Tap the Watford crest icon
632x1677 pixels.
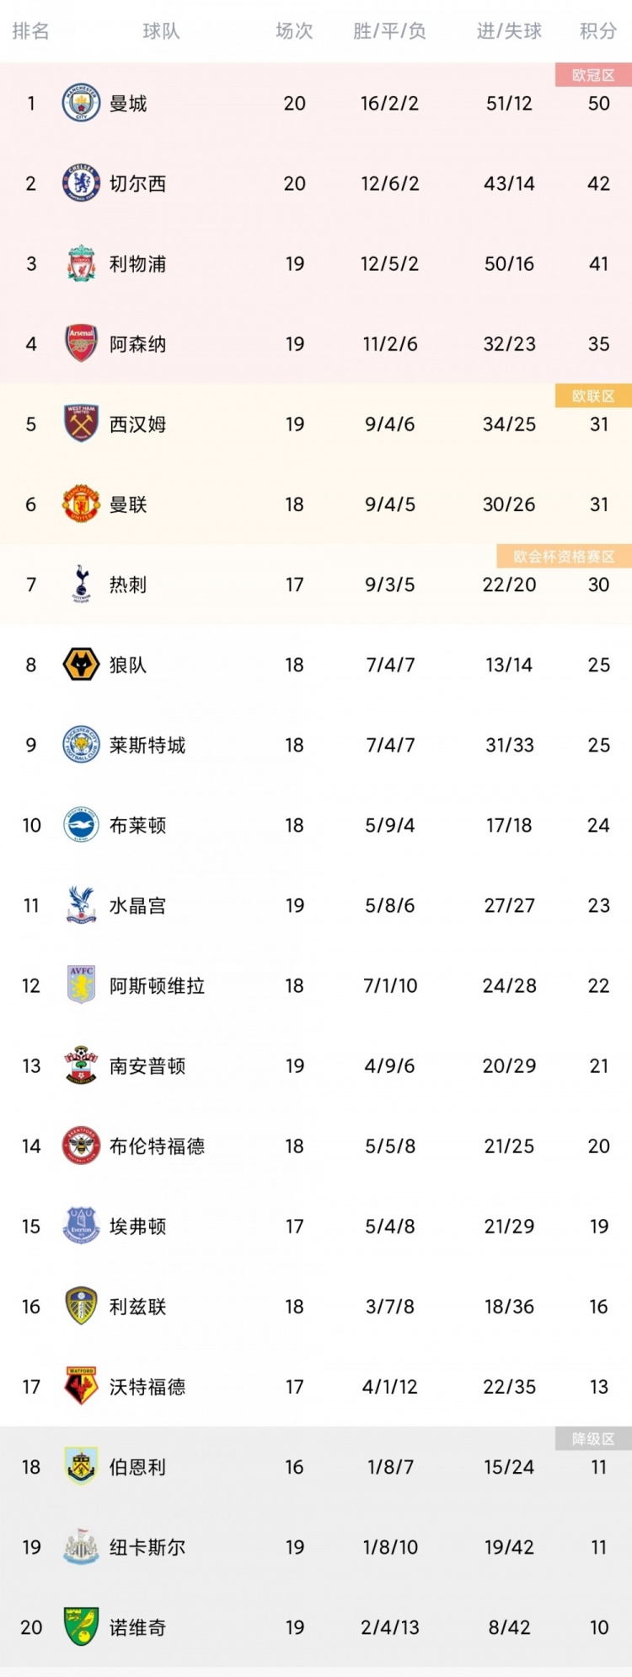point(82,1387)
